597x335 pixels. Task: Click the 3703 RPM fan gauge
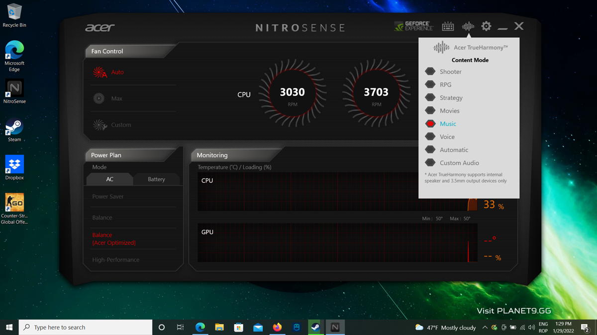[376, 93]
